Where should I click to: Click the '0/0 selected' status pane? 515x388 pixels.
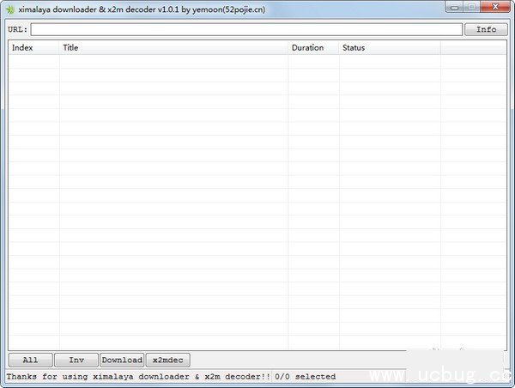(x=305, y=377)
